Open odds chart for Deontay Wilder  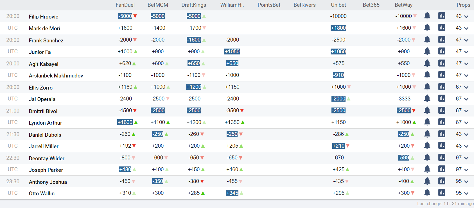pyautogui.click(x=442, y=157)
